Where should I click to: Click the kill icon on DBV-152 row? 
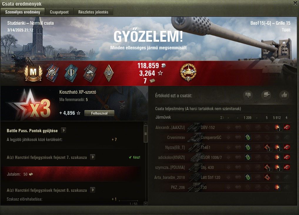click(x=287, y=127)
